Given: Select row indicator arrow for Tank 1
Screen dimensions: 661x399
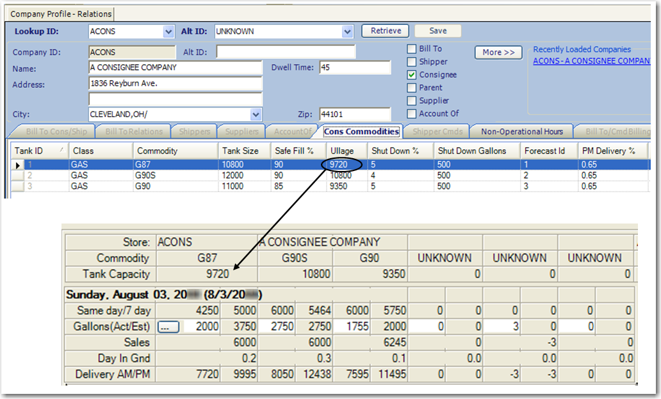Looking at the screenshot, I should (x=17, y=165).
